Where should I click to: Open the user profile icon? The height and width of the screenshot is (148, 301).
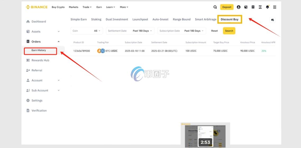pos(238,7)
